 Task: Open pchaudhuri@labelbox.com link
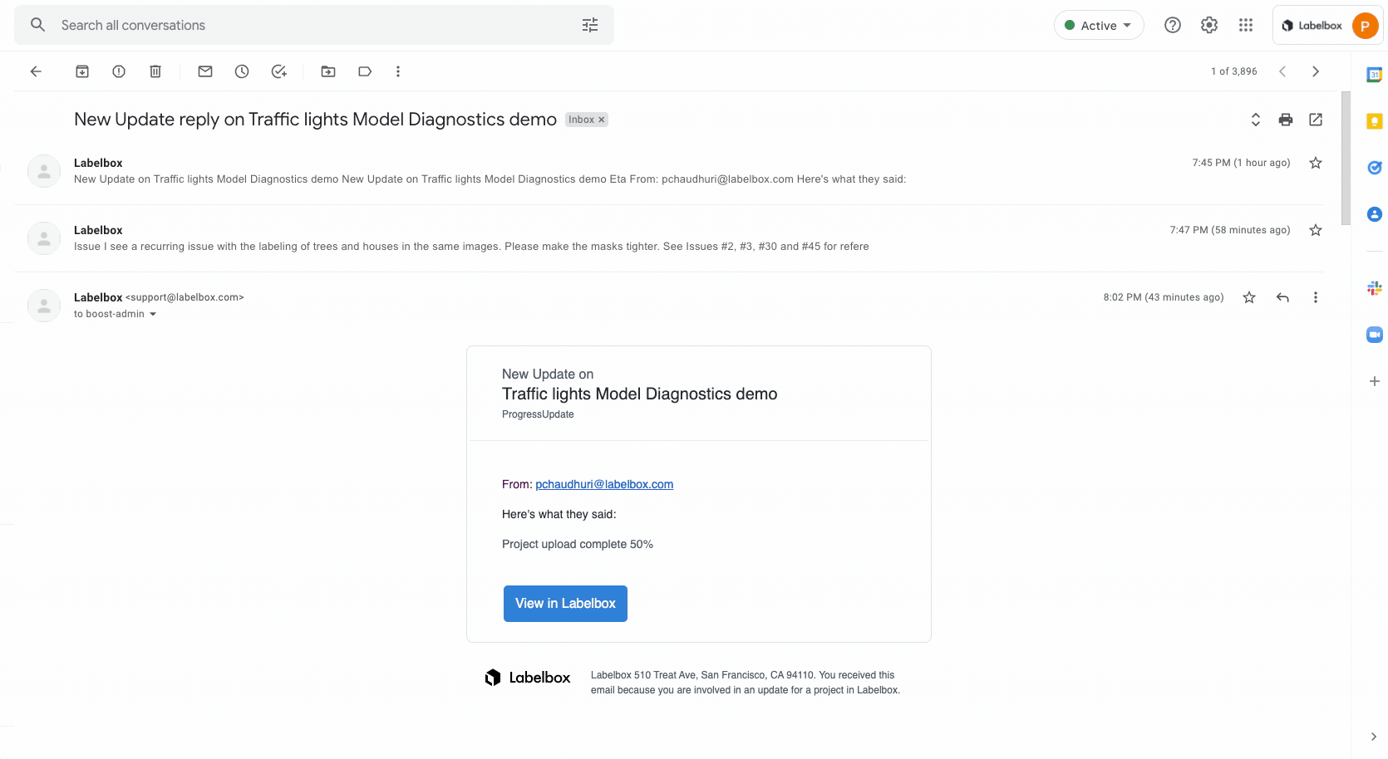point(604,484)
